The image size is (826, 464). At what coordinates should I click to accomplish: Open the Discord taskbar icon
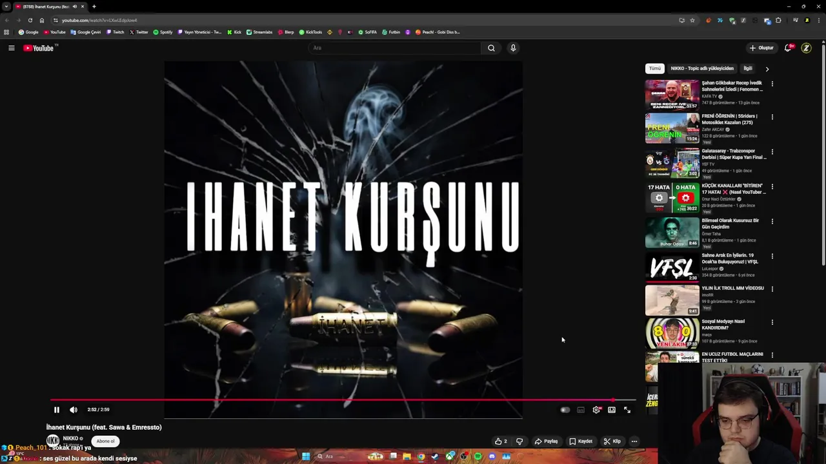[492, 456]
